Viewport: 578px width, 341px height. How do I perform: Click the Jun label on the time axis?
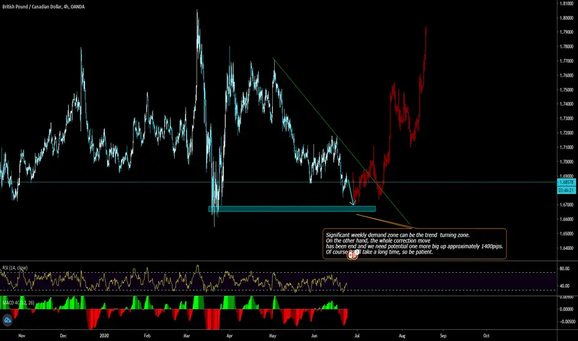pyautogui.click(x=314, y=335)
